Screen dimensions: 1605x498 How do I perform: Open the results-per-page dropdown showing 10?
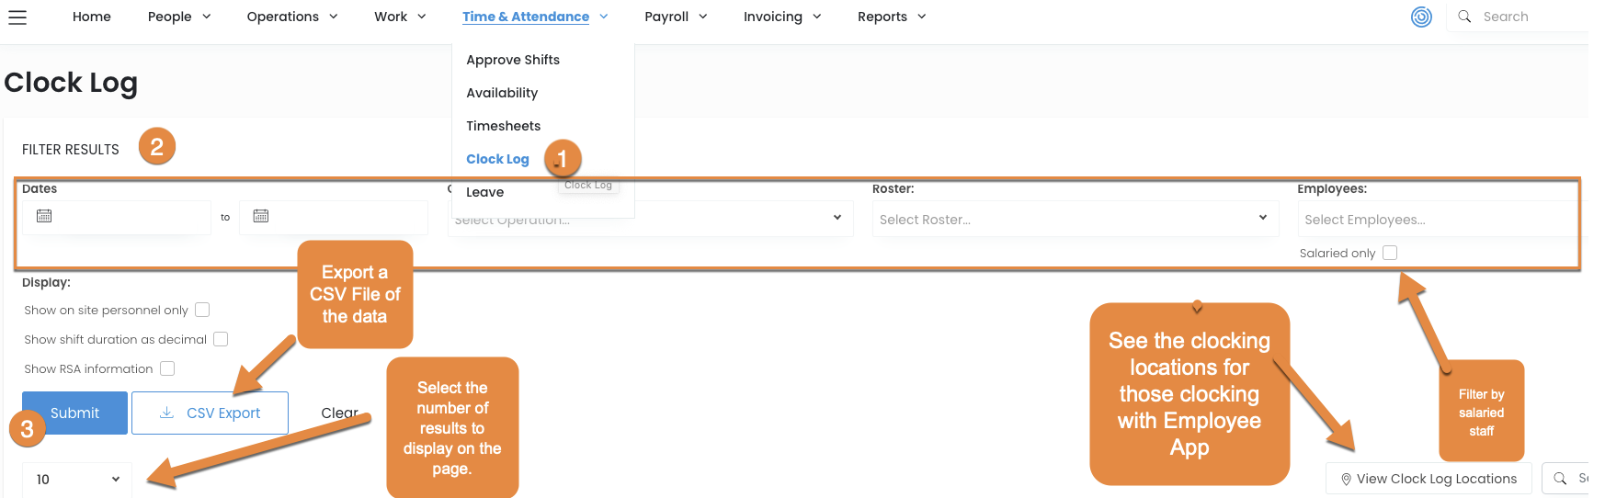[x=77, y=479]
